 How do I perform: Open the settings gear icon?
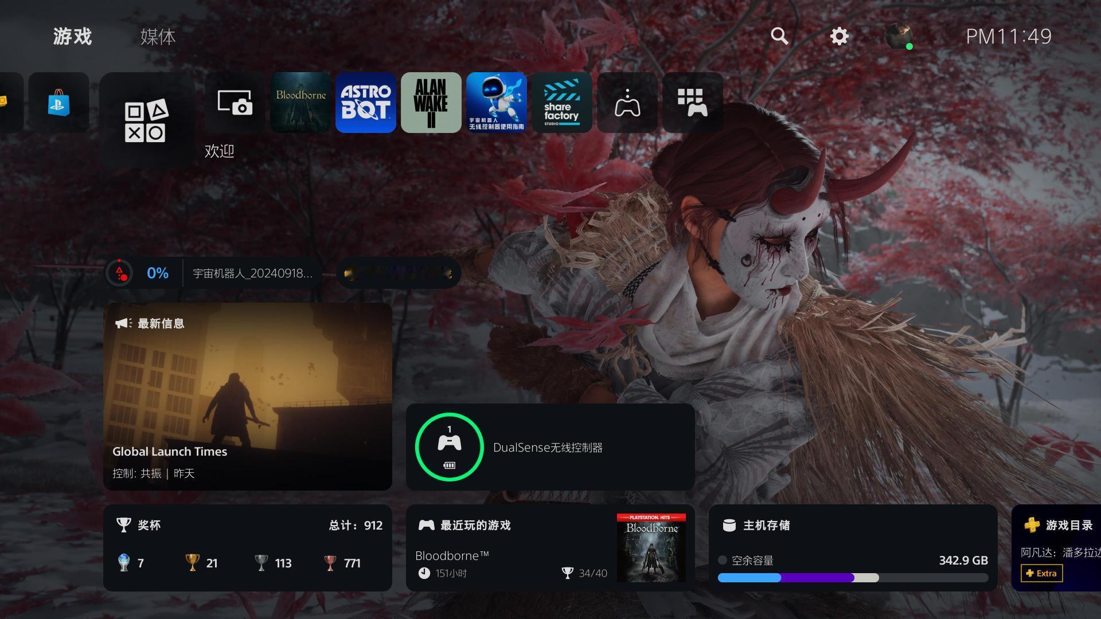pyautogui.click(x=839, y=36)
